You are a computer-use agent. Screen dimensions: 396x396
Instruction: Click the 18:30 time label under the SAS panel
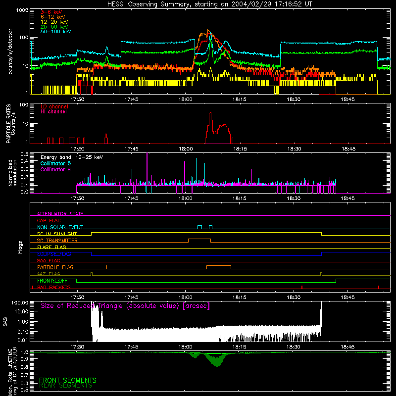coord(294,347)
